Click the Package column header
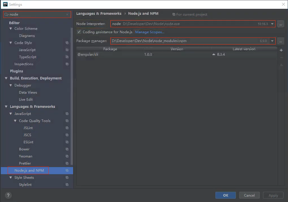 [110, 49]
